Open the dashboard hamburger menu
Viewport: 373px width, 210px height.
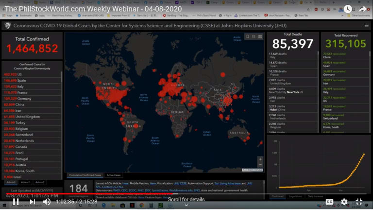pos(367,25)
